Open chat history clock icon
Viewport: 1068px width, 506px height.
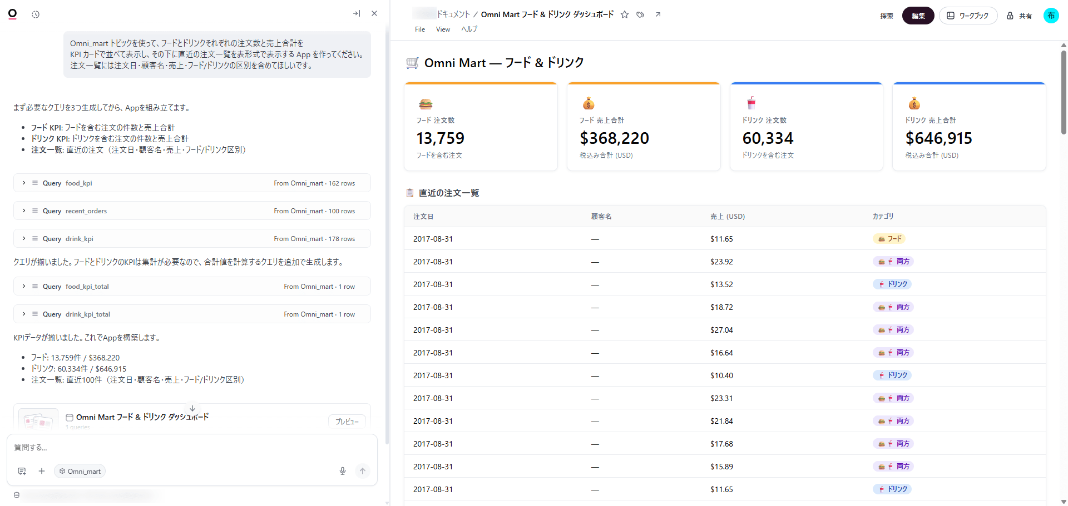[x=36, y=14]
